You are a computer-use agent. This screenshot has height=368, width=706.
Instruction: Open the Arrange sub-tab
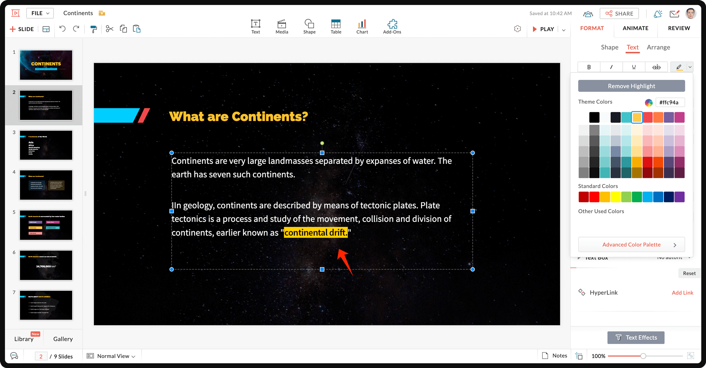coord(658,47)
